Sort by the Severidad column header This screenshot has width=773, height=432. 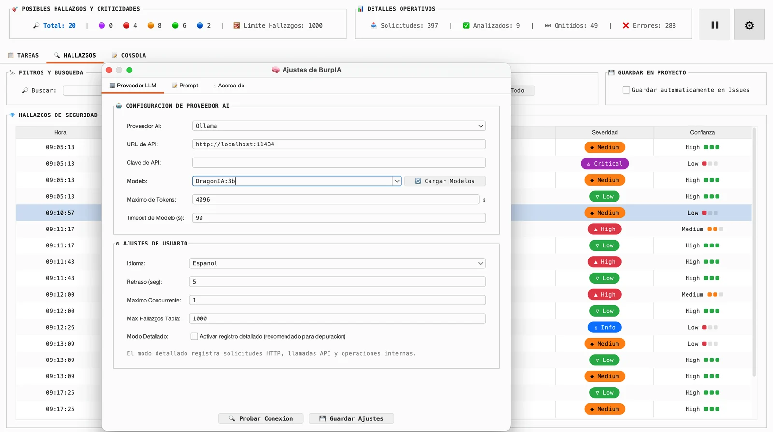604,132
